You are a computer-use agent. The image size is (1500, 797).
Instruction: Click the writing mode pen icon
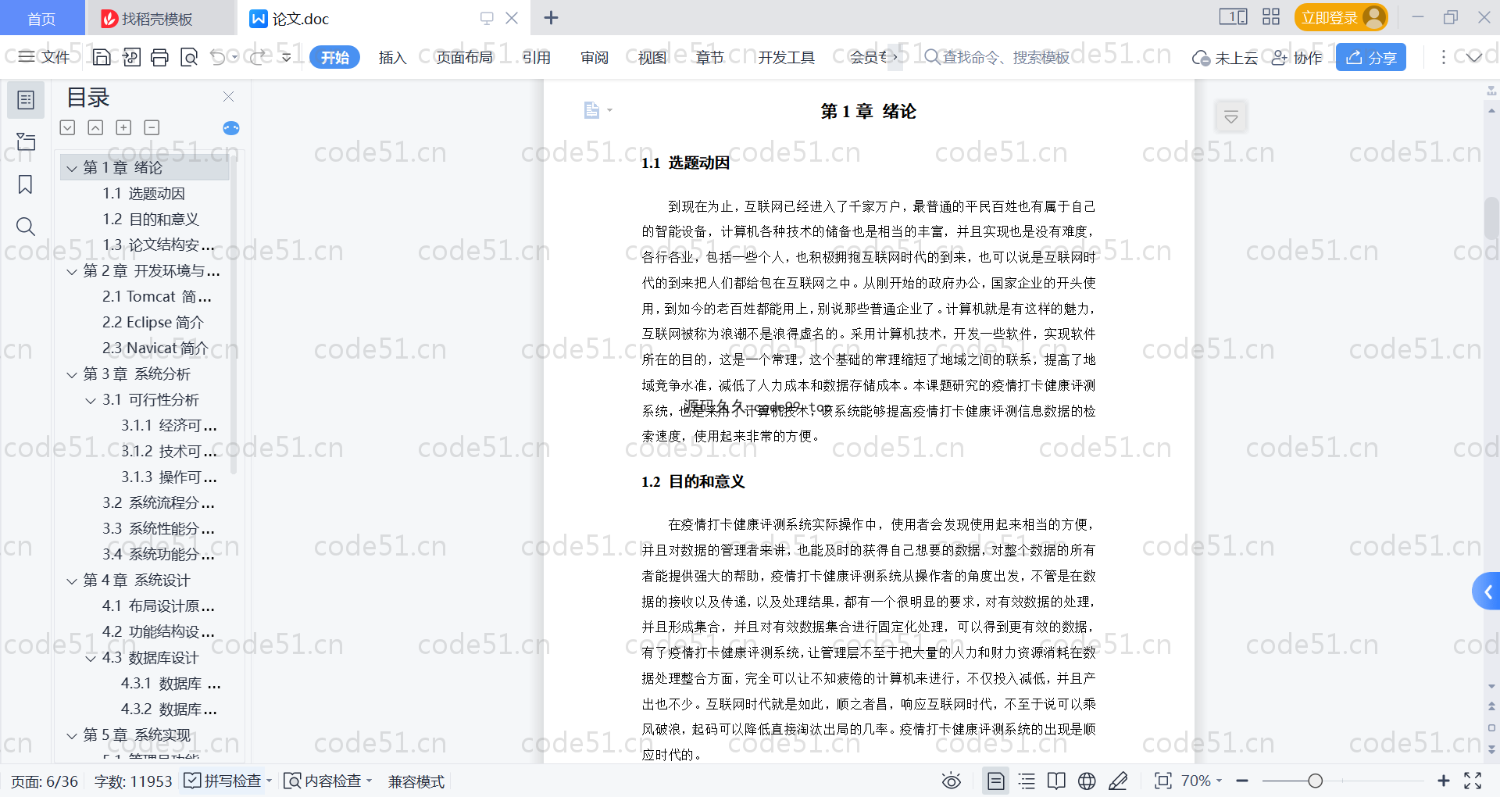point(1118,781)
